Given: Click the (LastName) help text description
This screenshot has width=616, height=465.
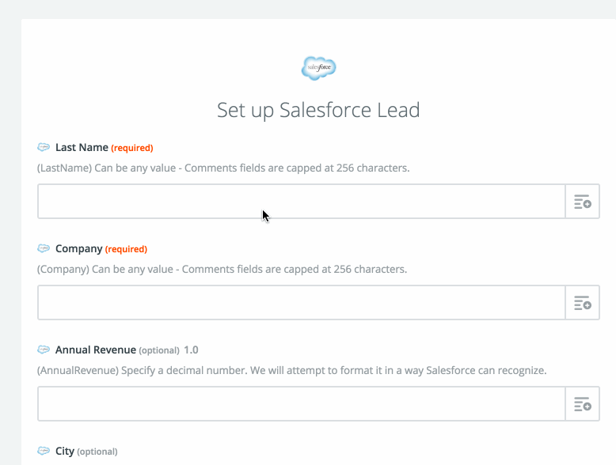Looking at the screenshot, I should (223, 168).
